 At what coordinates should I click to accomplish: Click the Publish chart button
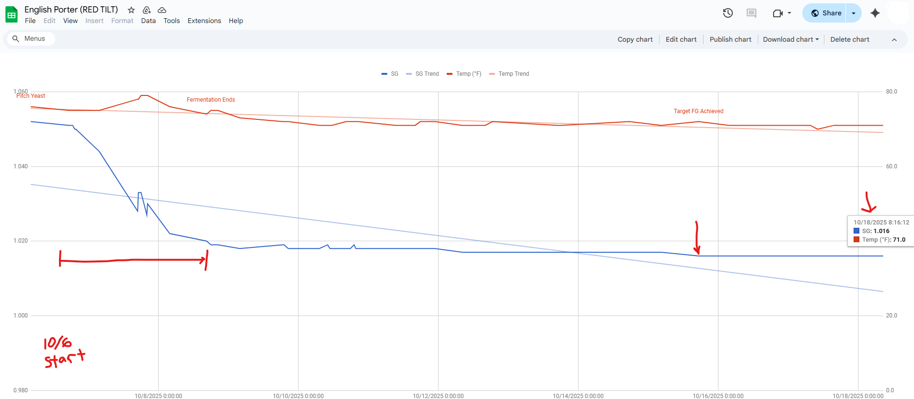[730, 39]
